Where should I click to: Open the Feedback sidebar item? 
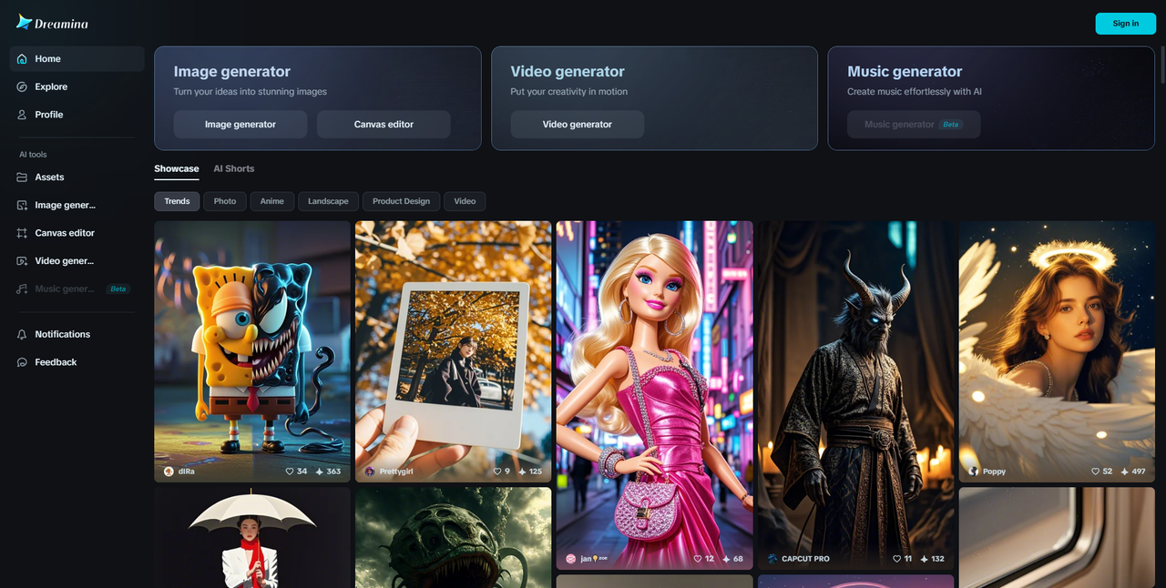click(x=77, y=362)
